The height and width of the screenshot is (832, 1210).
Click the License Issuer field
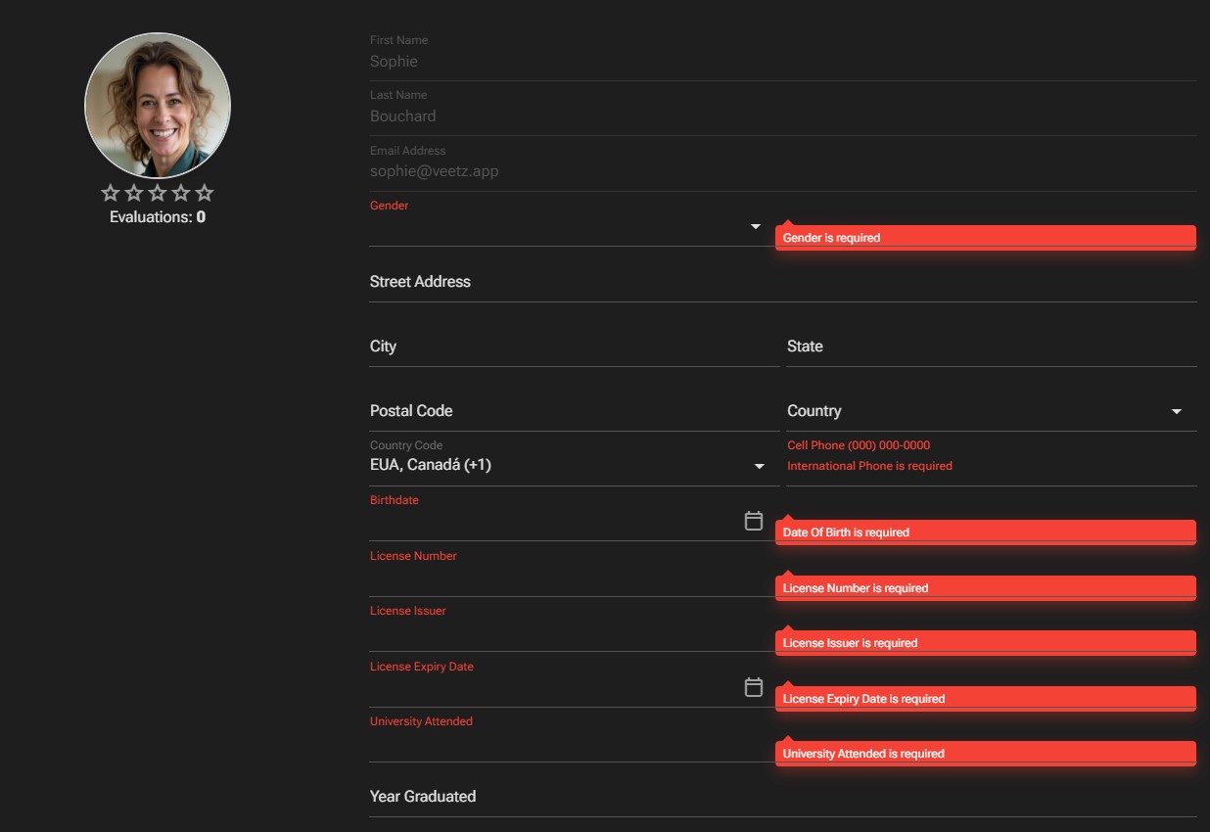pyautogui.click(x=568, y=633)
